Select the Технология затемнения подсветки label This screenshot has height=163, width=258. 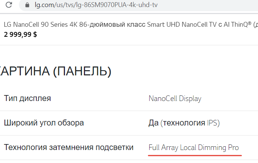pyautogui.click(x=69, y=147)
